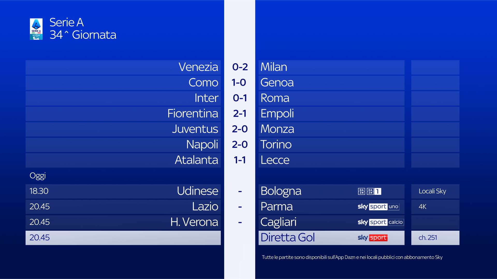Select the Atalanta–Lecce 1-1 score
This screenshot has height=279, width=497.
click(x=240, y=160)
